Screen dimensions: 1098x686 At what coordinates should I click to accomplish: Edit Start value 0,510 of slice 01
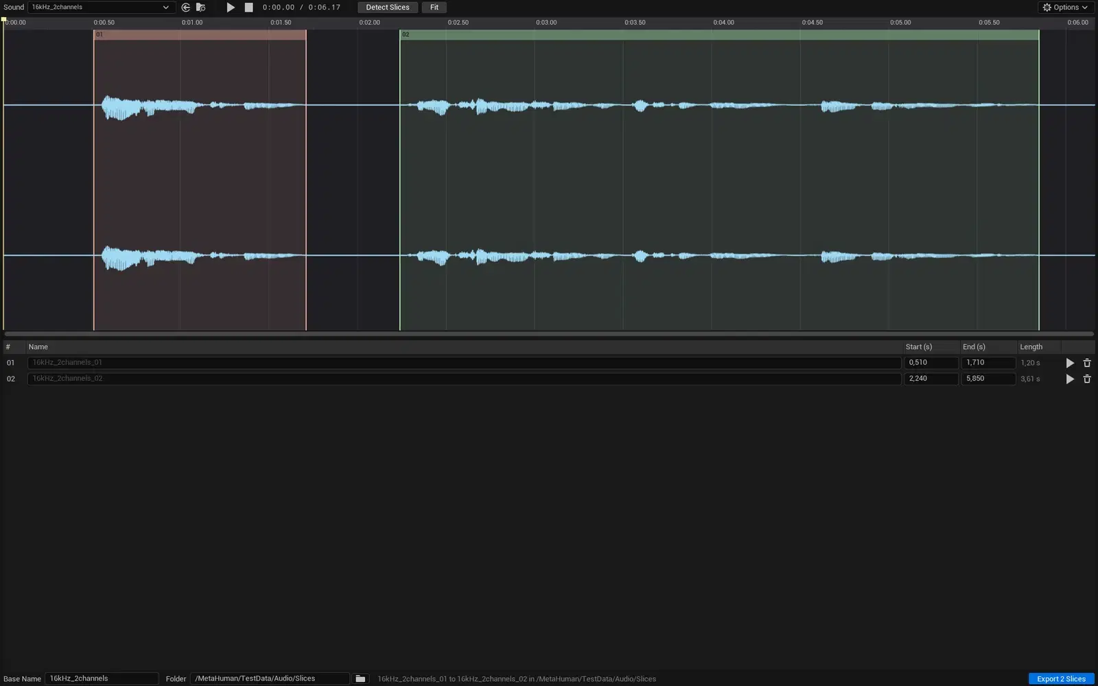coord(931,362)
